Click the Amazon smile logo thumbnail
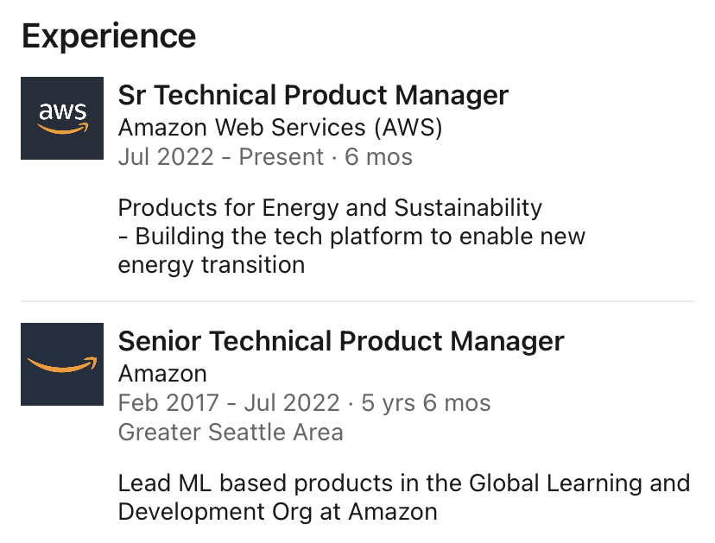This screenshot has height=543, width=715. 62,363
